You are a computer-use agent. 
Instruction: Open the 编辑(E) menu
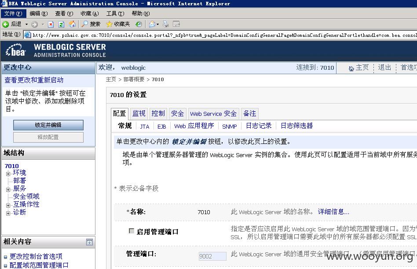pos(39,14)
